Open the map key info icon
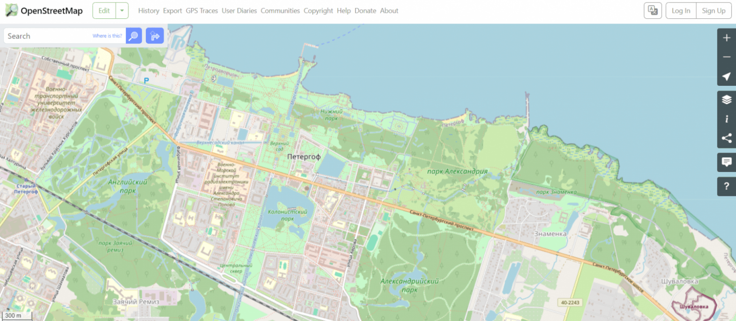Screen dimensions: 736x321 click(726, 119)
